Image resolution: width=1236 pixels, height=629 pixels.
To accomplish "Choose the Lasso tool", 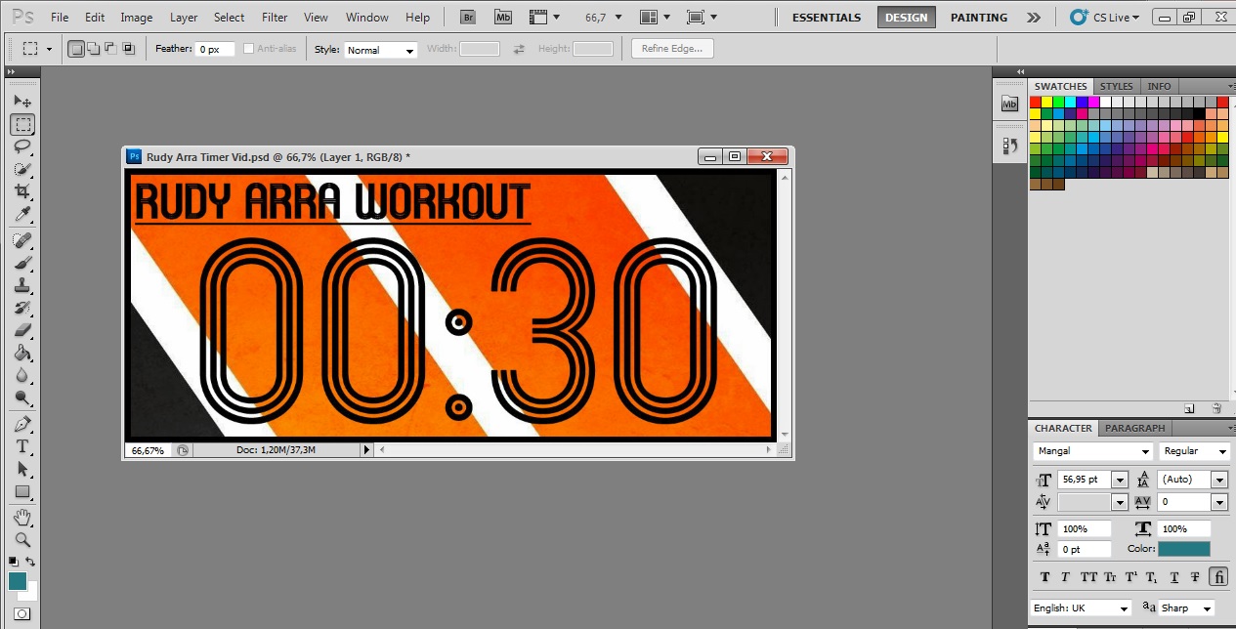I will 22,145.
